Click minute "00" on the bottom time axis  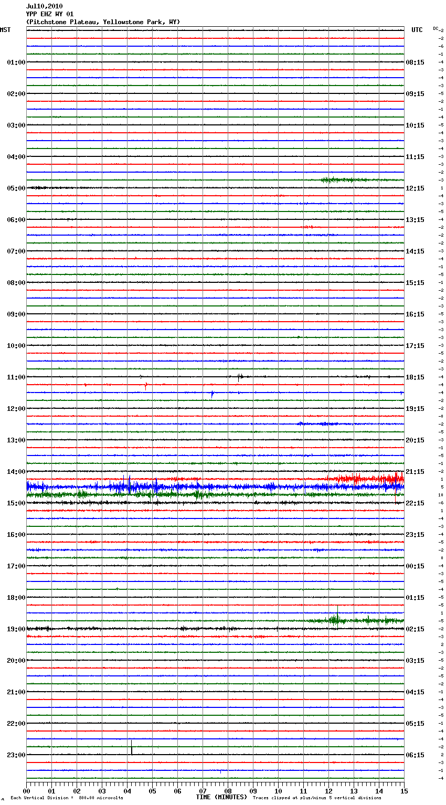pos(26,790)
